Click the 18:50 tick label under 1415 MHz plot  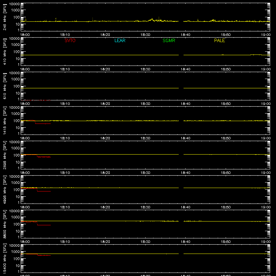click(x=226, y=138)
